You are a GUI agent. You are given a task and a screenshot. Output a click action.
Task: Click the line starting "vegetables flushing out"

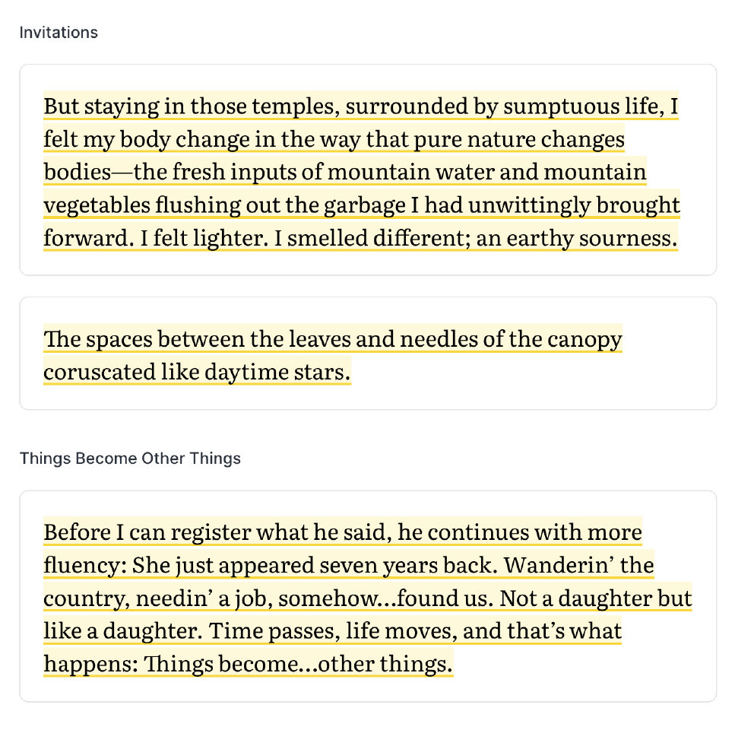tap(361, 205)
